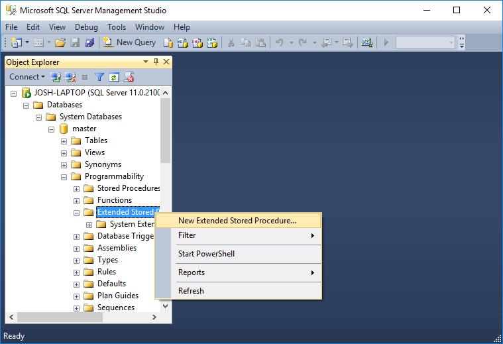
Task: Select the Functions tree item
Action: click(115, 200)
